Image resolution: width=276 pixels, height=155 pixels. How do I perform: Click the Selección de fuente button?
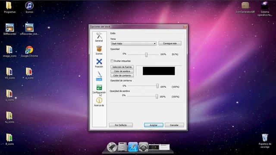click(122, 67)
